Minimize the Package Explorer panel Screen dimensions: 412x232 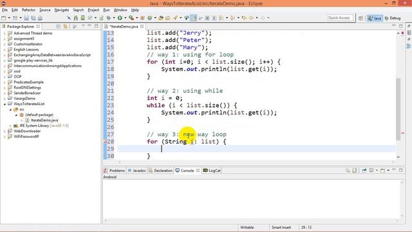click(x=89, y=26)
